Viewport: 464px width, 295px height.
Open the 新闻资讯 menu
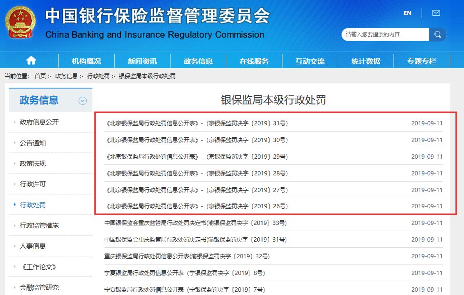coord(142,61)
